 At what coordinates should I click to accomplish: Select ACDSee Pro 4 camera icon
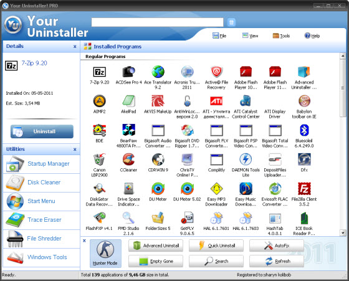[128, 72]
